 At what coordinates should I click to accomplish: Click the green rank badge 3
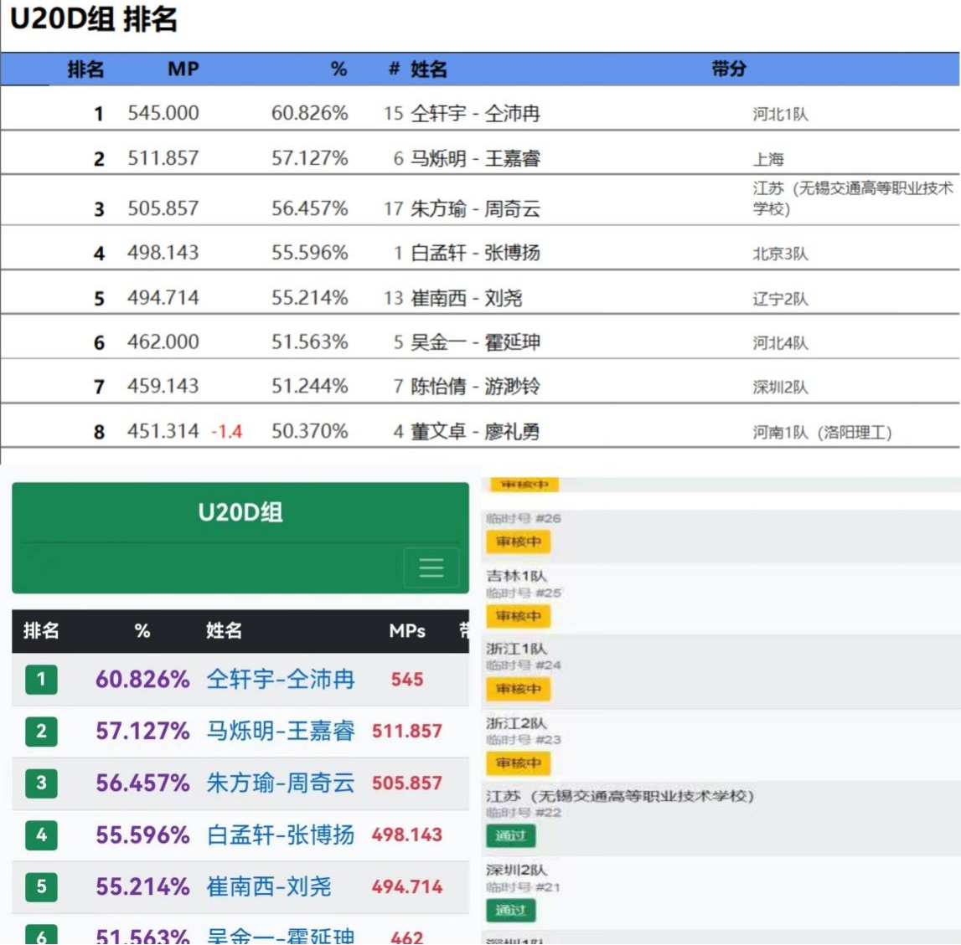(39, 784)
